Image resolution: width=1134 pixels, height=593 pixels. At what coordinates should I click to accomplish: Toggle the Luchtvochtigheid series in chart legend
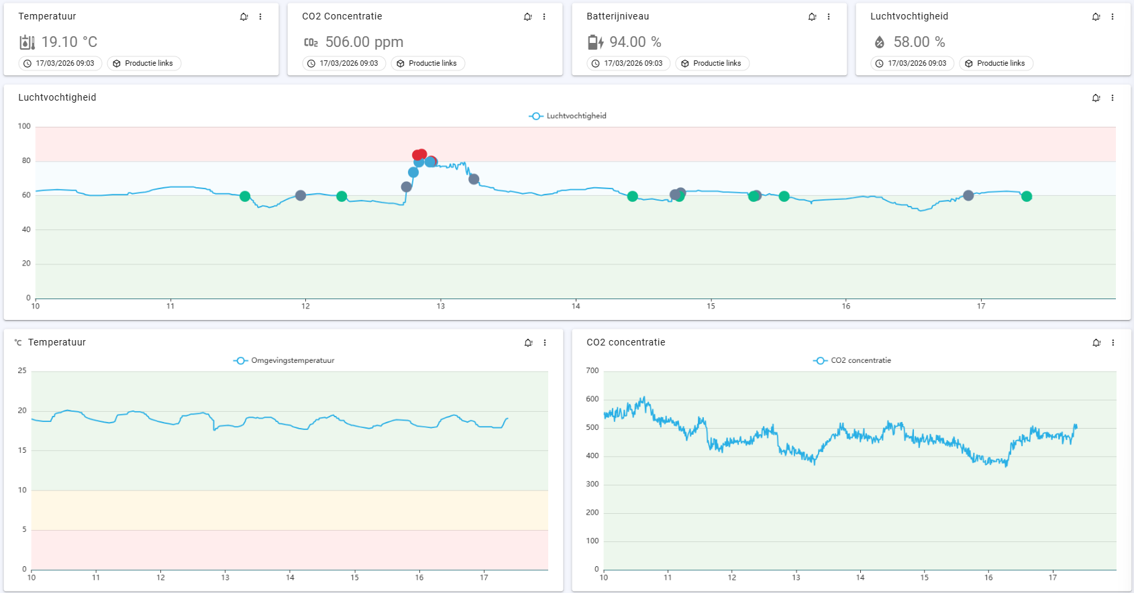568,116
